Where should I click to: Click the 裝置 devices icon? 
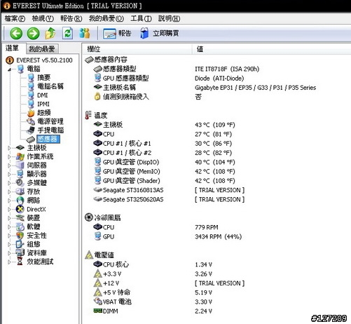pos(20,218)
